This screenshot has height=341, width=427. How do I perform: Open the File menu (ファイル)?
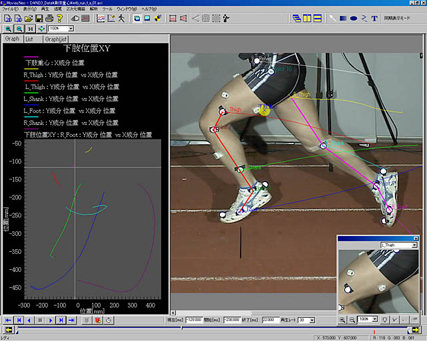tap(11, 9)
